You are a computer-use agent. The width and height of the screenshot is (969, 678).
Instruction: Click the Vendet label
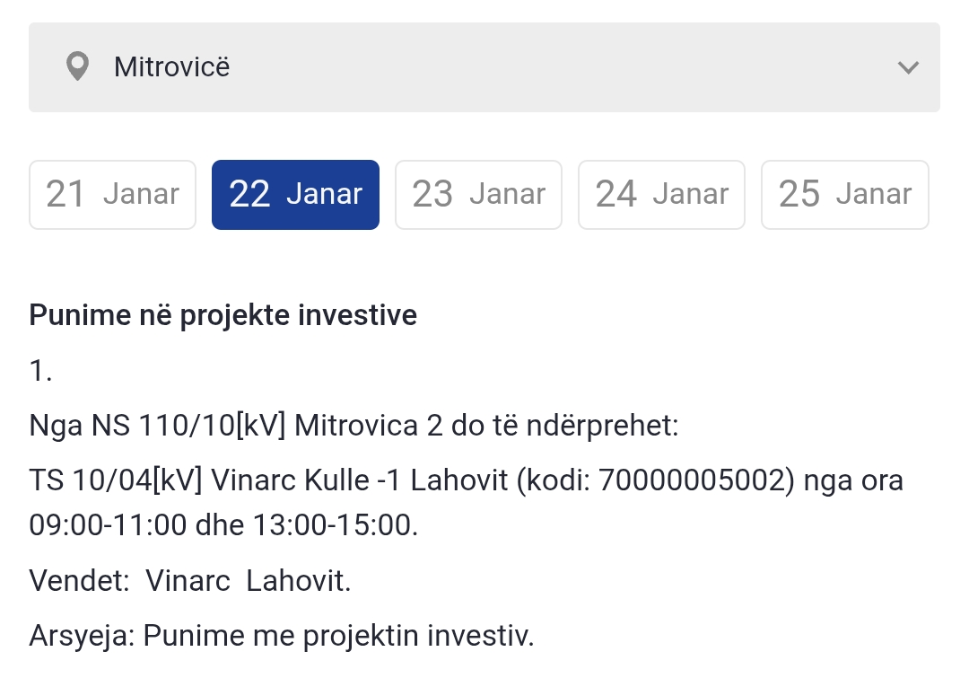(x=79, y=581)
